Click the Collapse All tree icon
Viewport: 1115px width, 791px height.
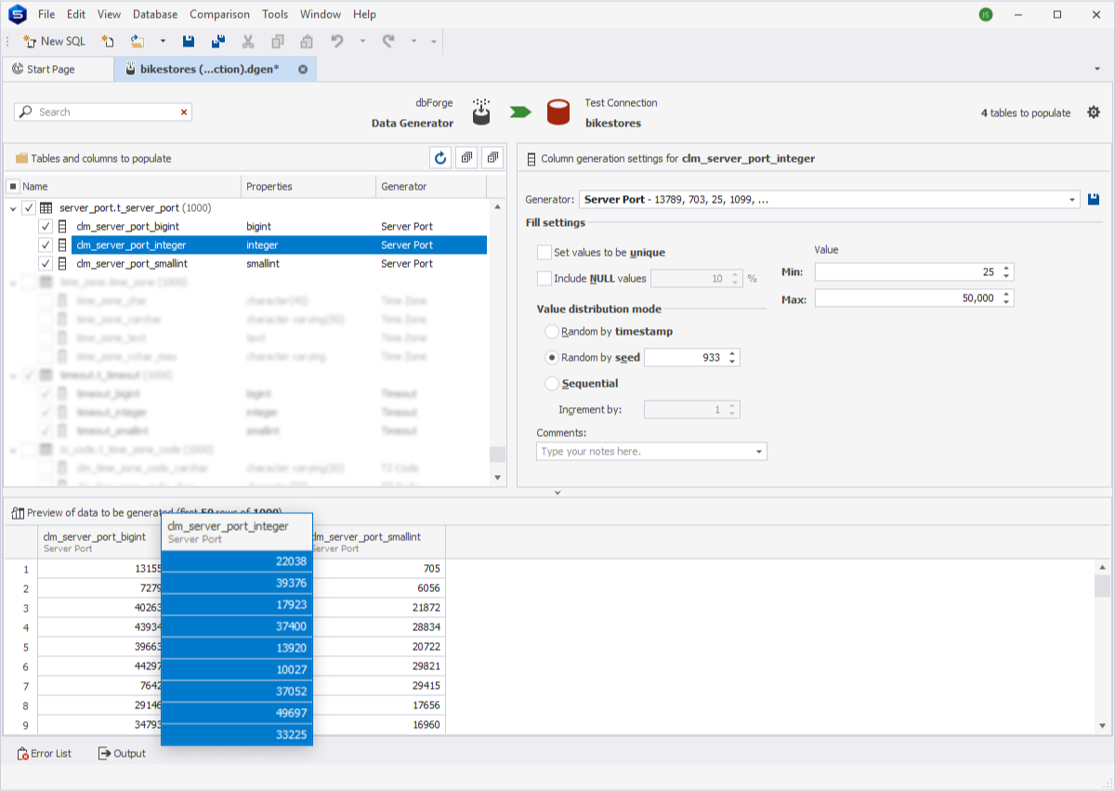(x=492, y=158)
